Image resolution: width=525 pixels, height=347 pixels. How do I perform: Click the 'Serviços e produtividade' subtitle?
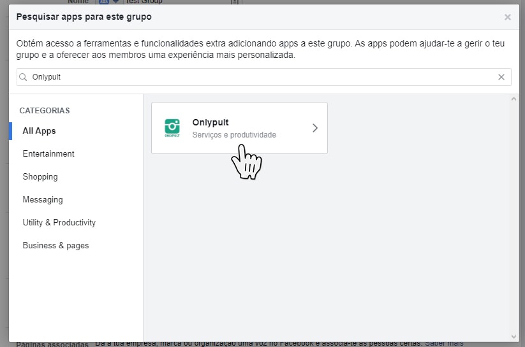point(234,135)
